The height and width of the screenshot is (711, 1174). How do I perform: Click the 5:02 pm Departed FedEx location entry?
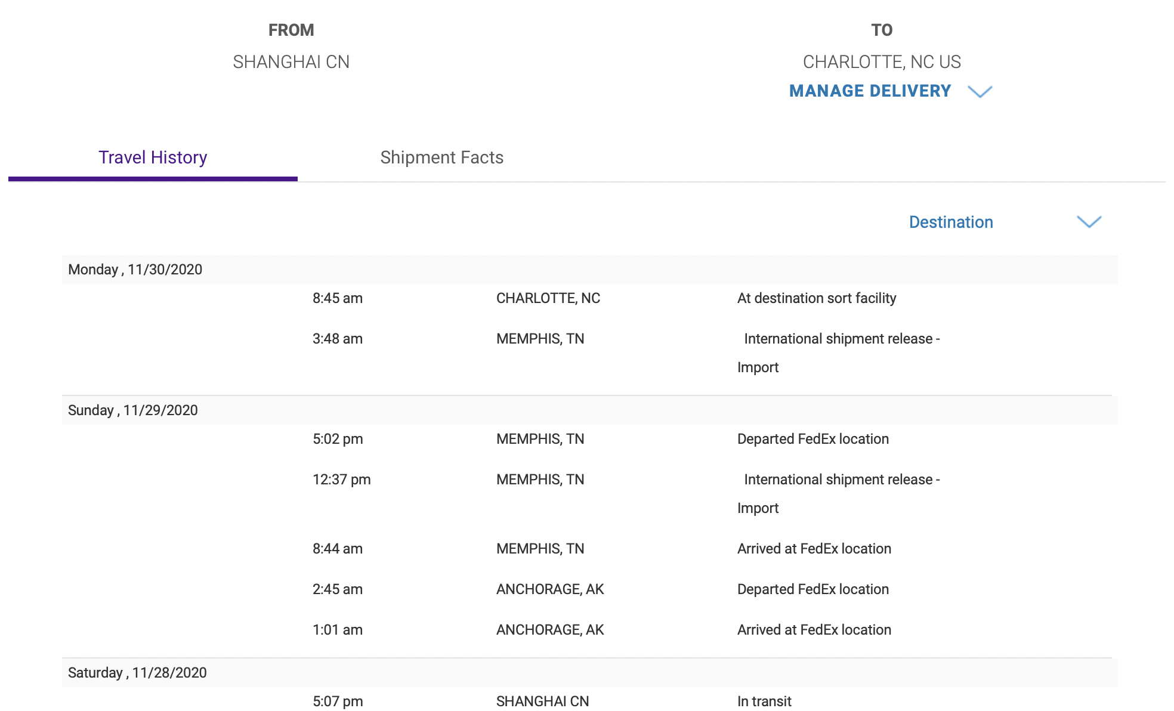pos(812,439)
